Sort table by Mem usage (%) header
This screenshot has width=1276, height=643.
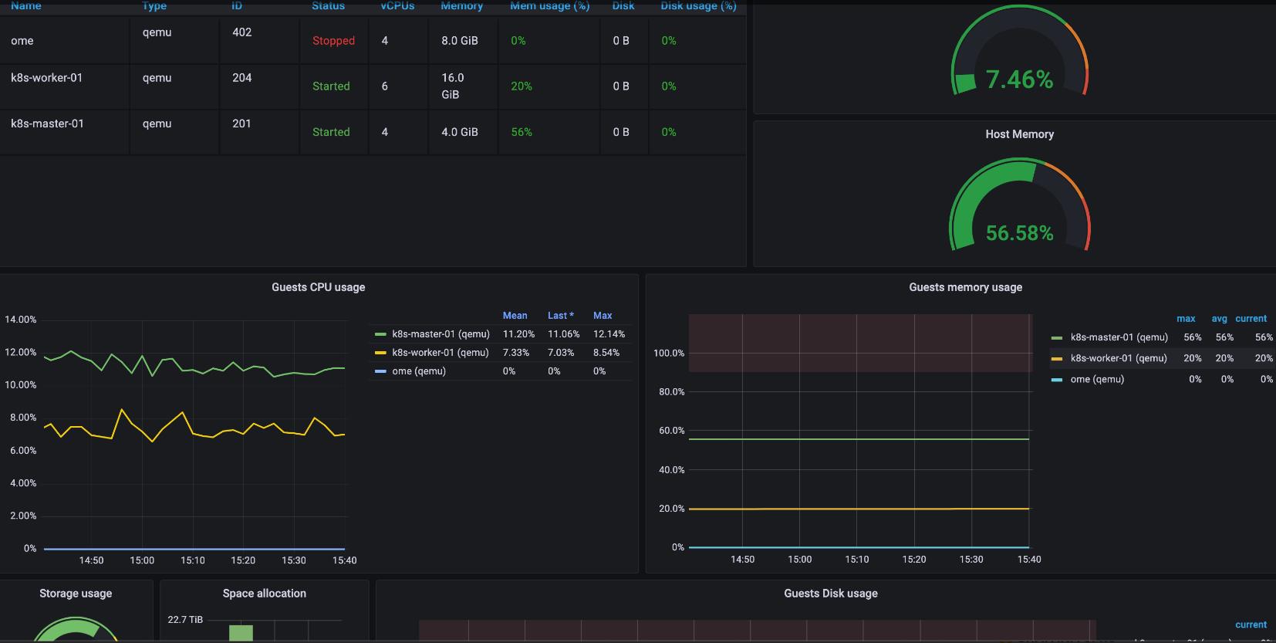click(549, 5)
